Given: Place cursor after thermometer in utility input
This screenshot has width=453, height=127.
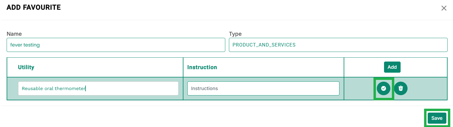Looking at the screenshot, I should point(86,89).
